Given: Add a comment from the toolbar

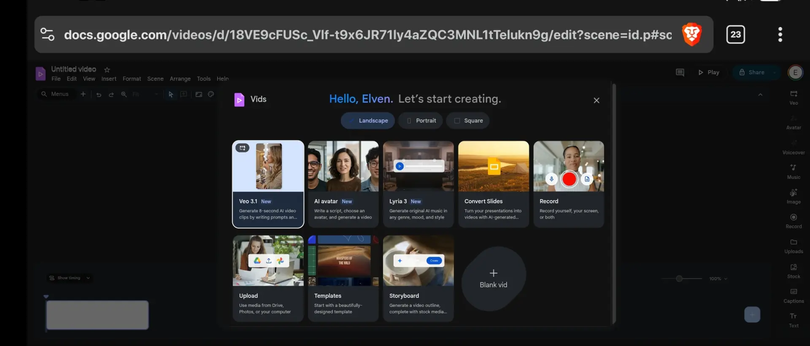Looking at the screenshot, I should [x=184, y=94].
